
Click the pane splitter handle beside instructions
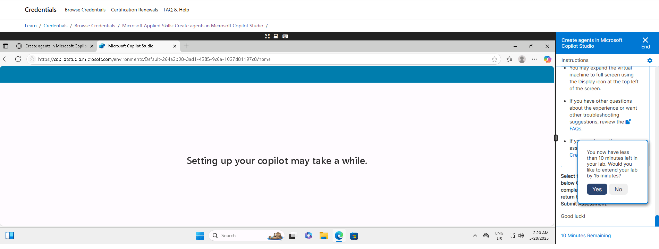coord(556,138)
